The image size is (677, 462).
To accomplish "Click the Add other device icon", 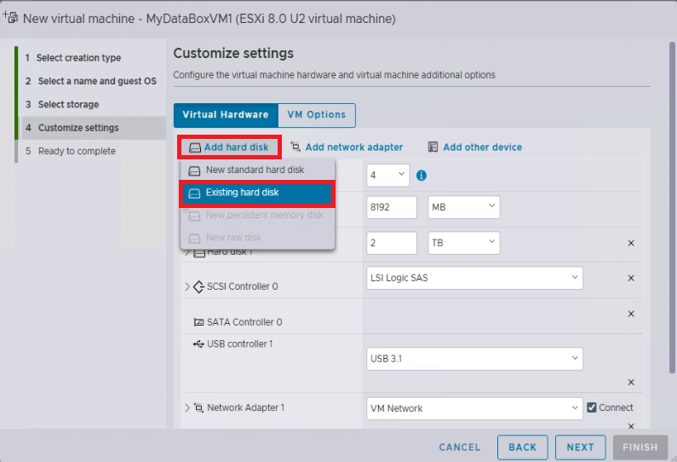I will (x=433, y=147).
